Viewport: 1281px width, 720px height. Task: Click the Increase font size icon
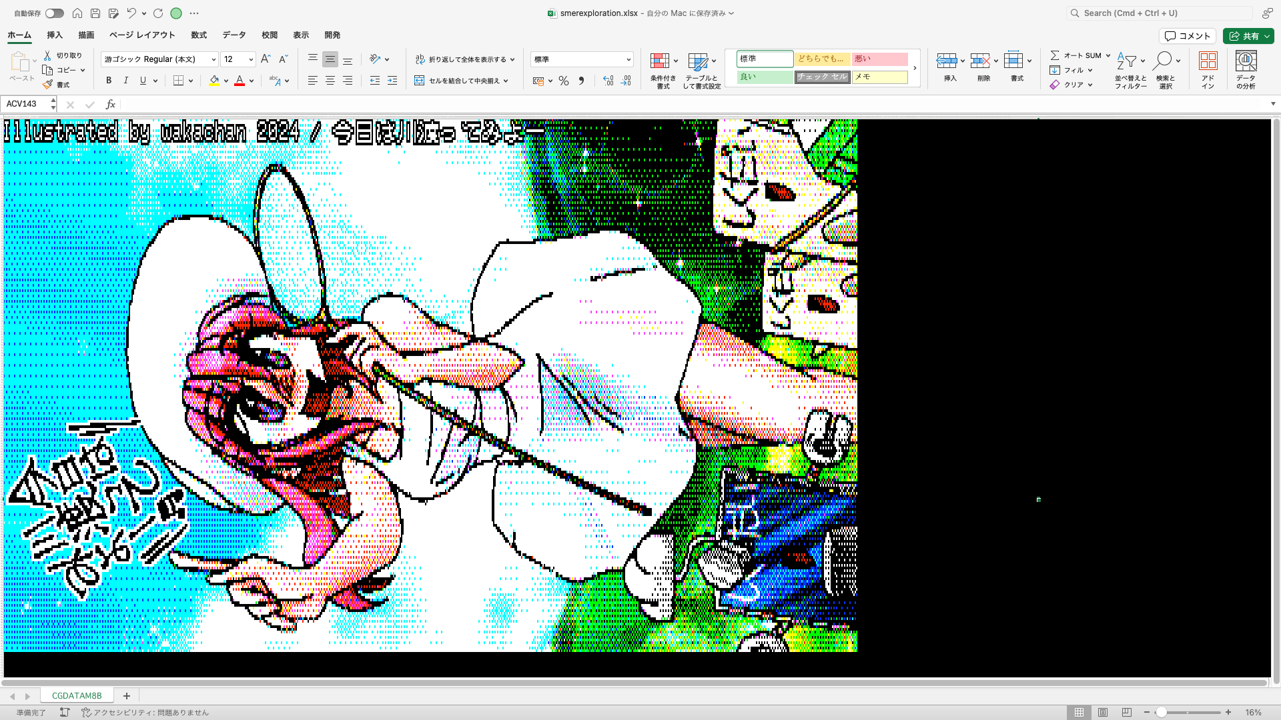tap(266, 59)
